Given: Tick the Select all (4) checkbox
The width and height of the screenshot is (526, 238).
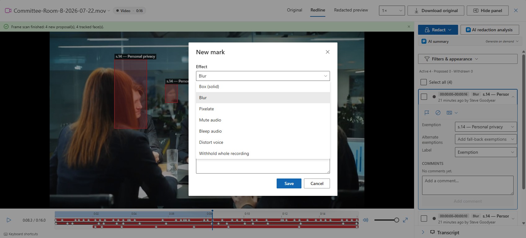Looking at the screenshot, I should [424, 82].
